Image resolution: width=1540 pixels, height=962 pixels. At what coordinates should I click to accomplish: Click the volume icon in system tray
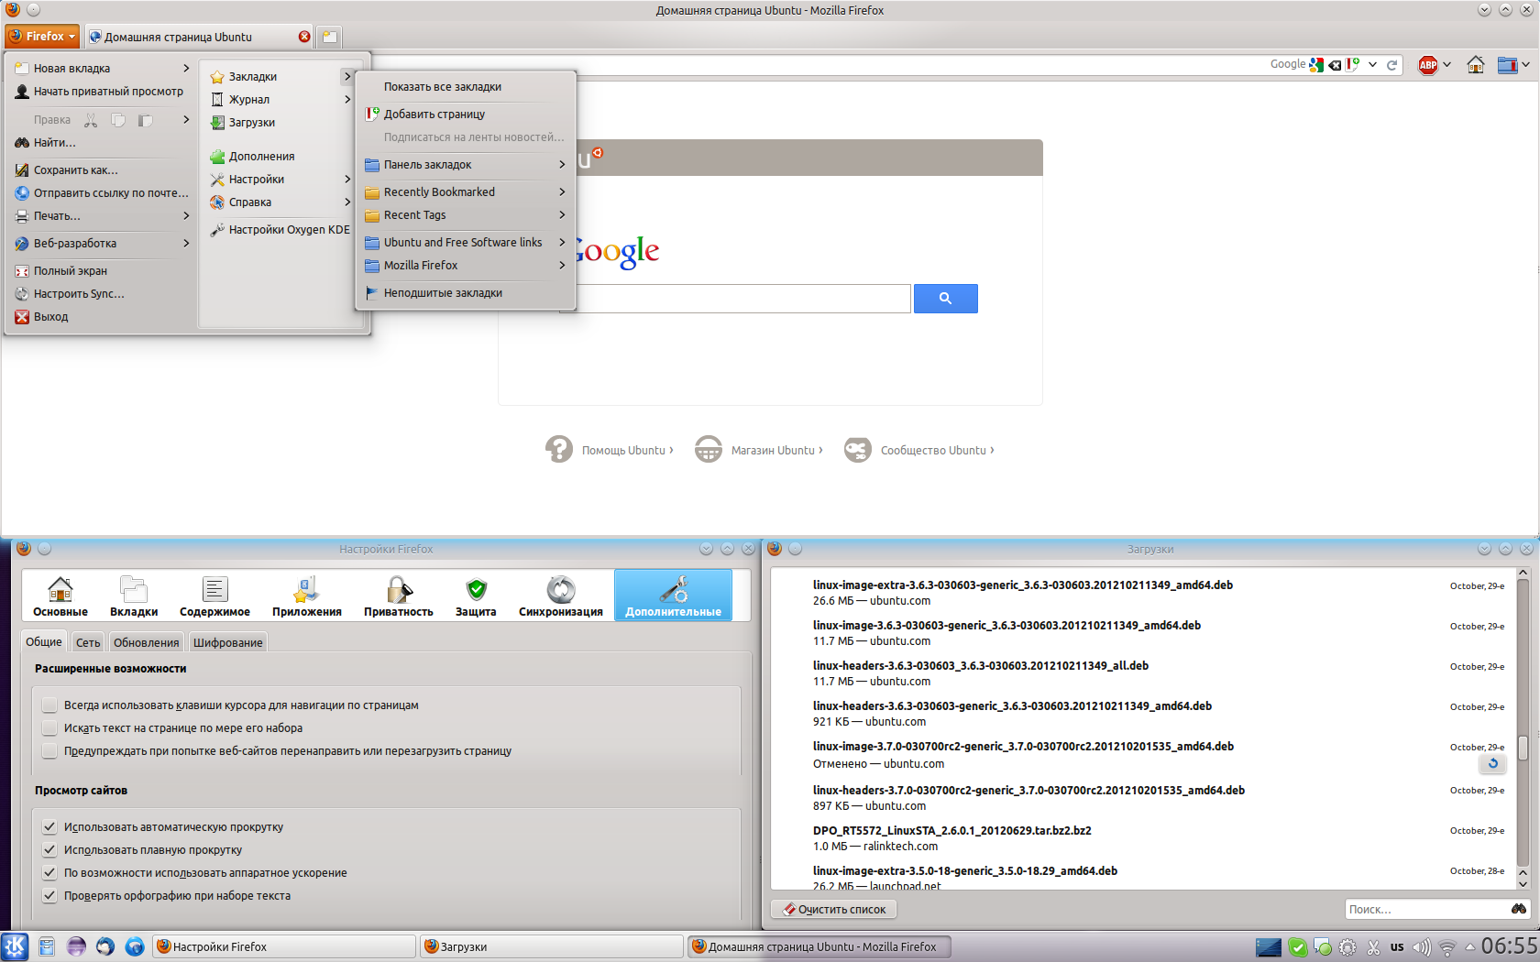[x=1421, y=947]
